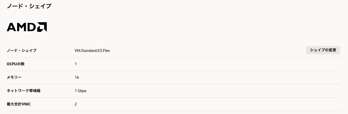Click the Gbps unit text
348x114 pixels.
pos(82,91)
